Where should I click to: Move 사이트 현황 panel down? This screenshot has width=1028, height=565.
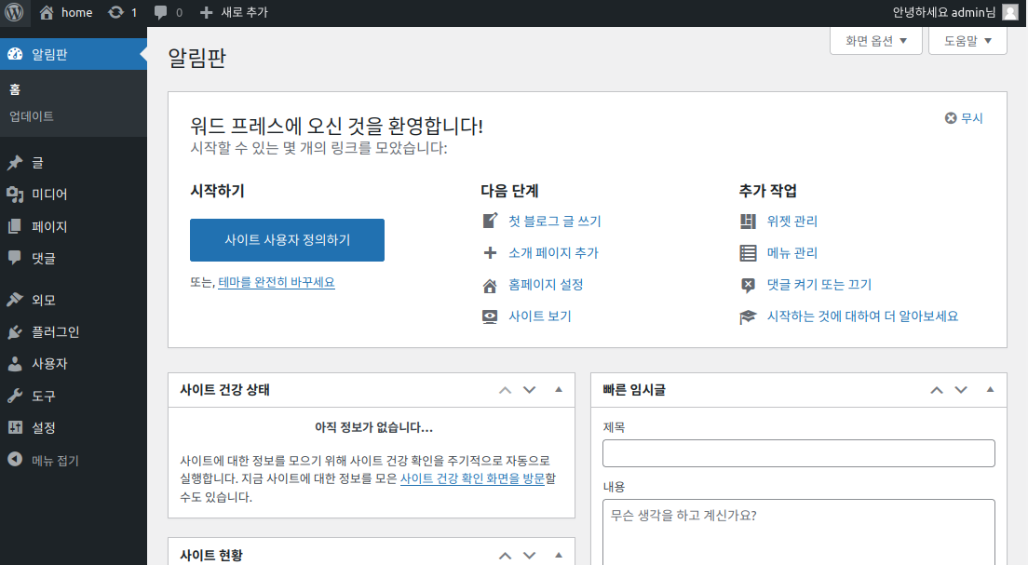click(530, 555)
